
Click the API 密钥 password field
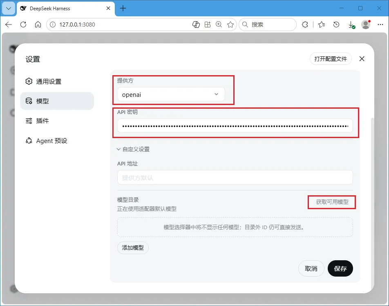click(x=235, y=126)
